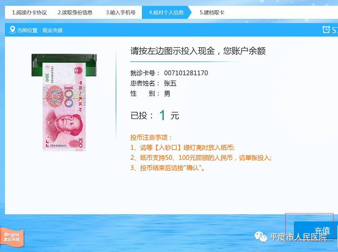
Task: Click the location pin icon
Action: coord(13,30)
